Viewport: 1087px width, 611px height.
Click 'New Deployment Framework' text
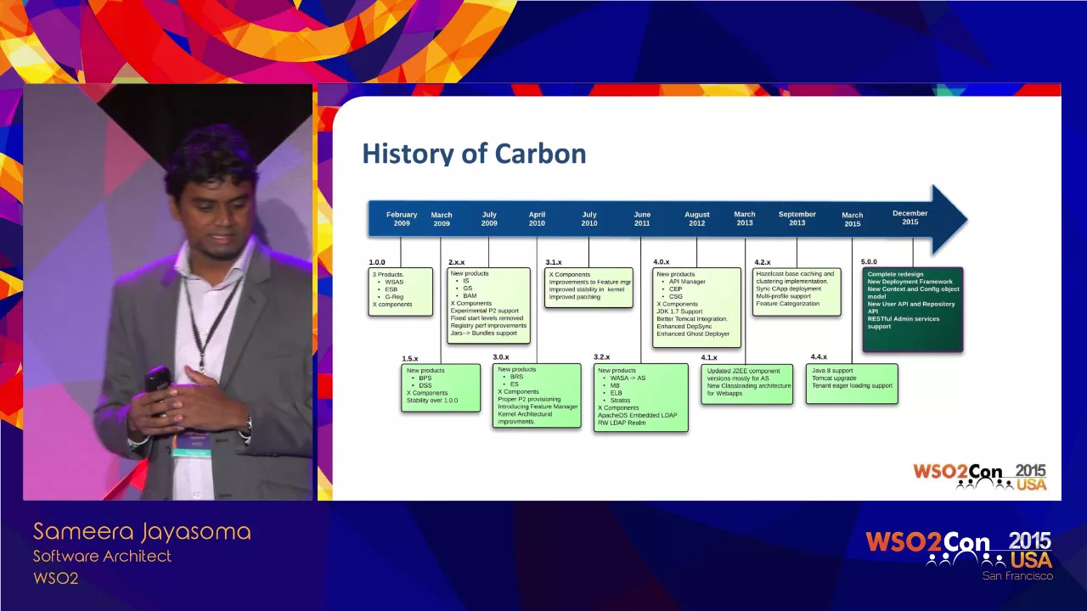tap(910, 282)
